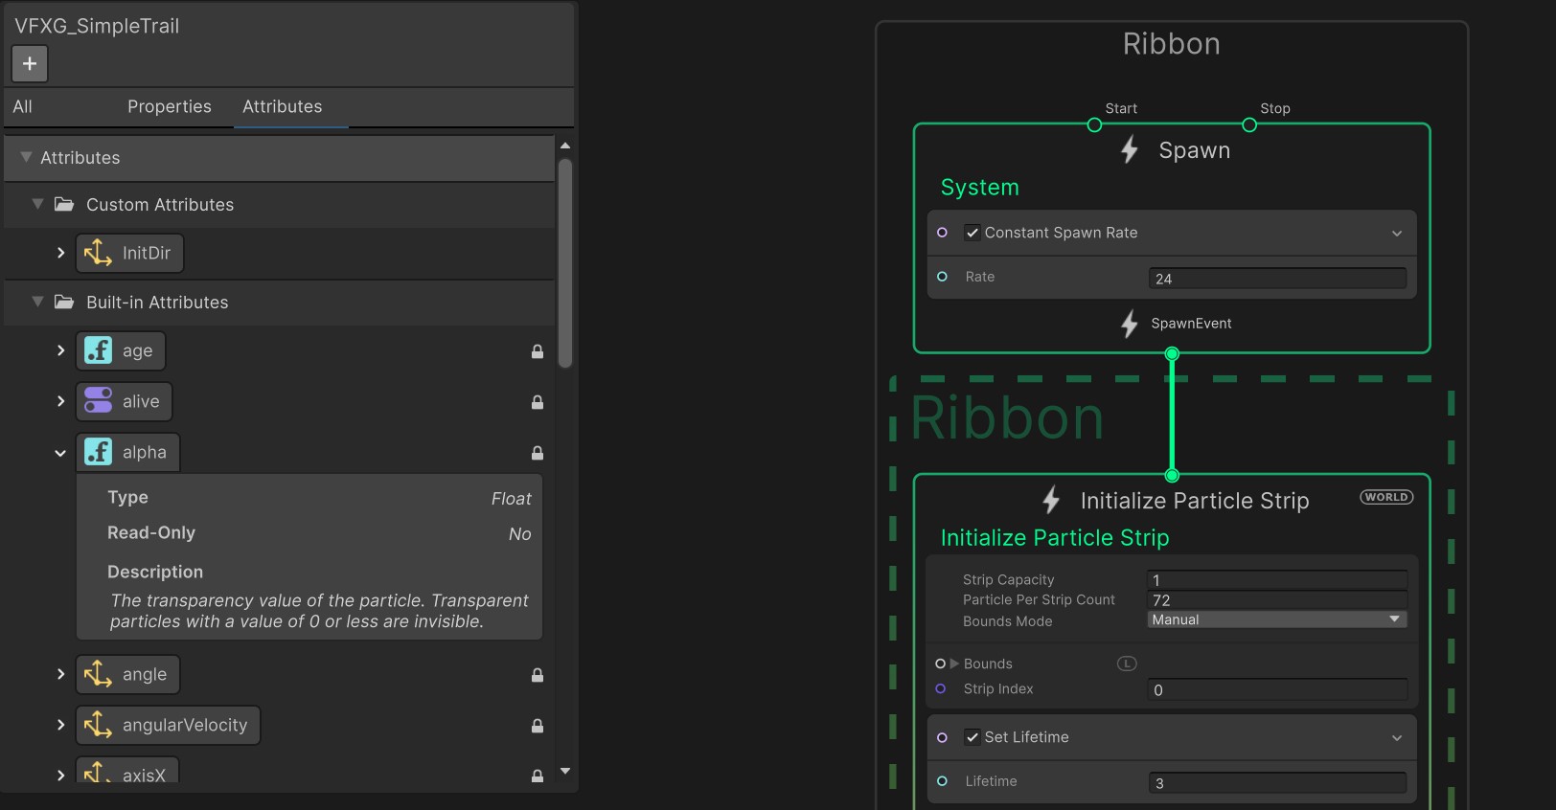
Task: Open the Bounds Mode Manual dropdown
Action: coord(1276,619)
